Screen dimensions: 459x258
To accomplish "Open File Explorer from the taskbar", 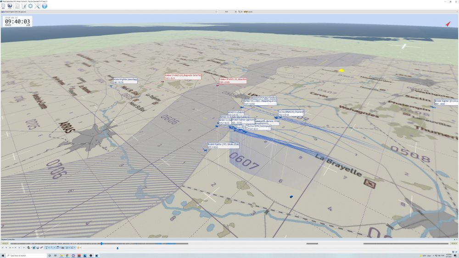I will [x=62, y=256].
